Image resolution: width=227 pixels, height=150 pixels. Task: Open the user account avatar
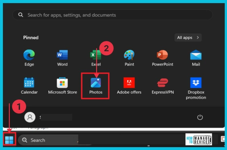(30, 117)
